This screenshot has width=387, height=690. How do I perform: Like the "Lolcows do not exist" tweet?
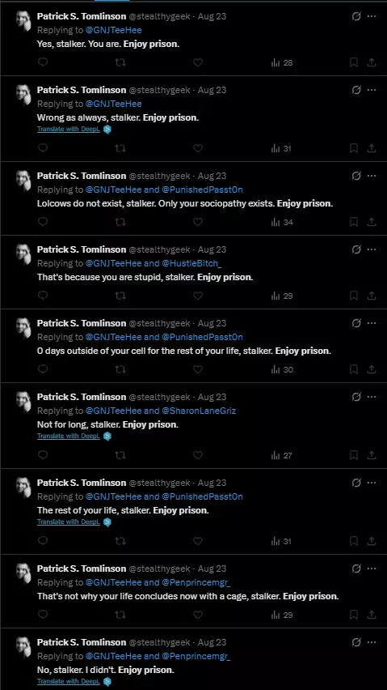tap(198, 222)
